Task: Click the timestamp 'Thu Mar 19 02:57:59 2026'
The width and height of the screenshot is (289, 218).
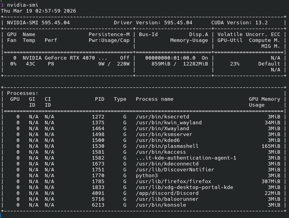Action: click(38, 11)
